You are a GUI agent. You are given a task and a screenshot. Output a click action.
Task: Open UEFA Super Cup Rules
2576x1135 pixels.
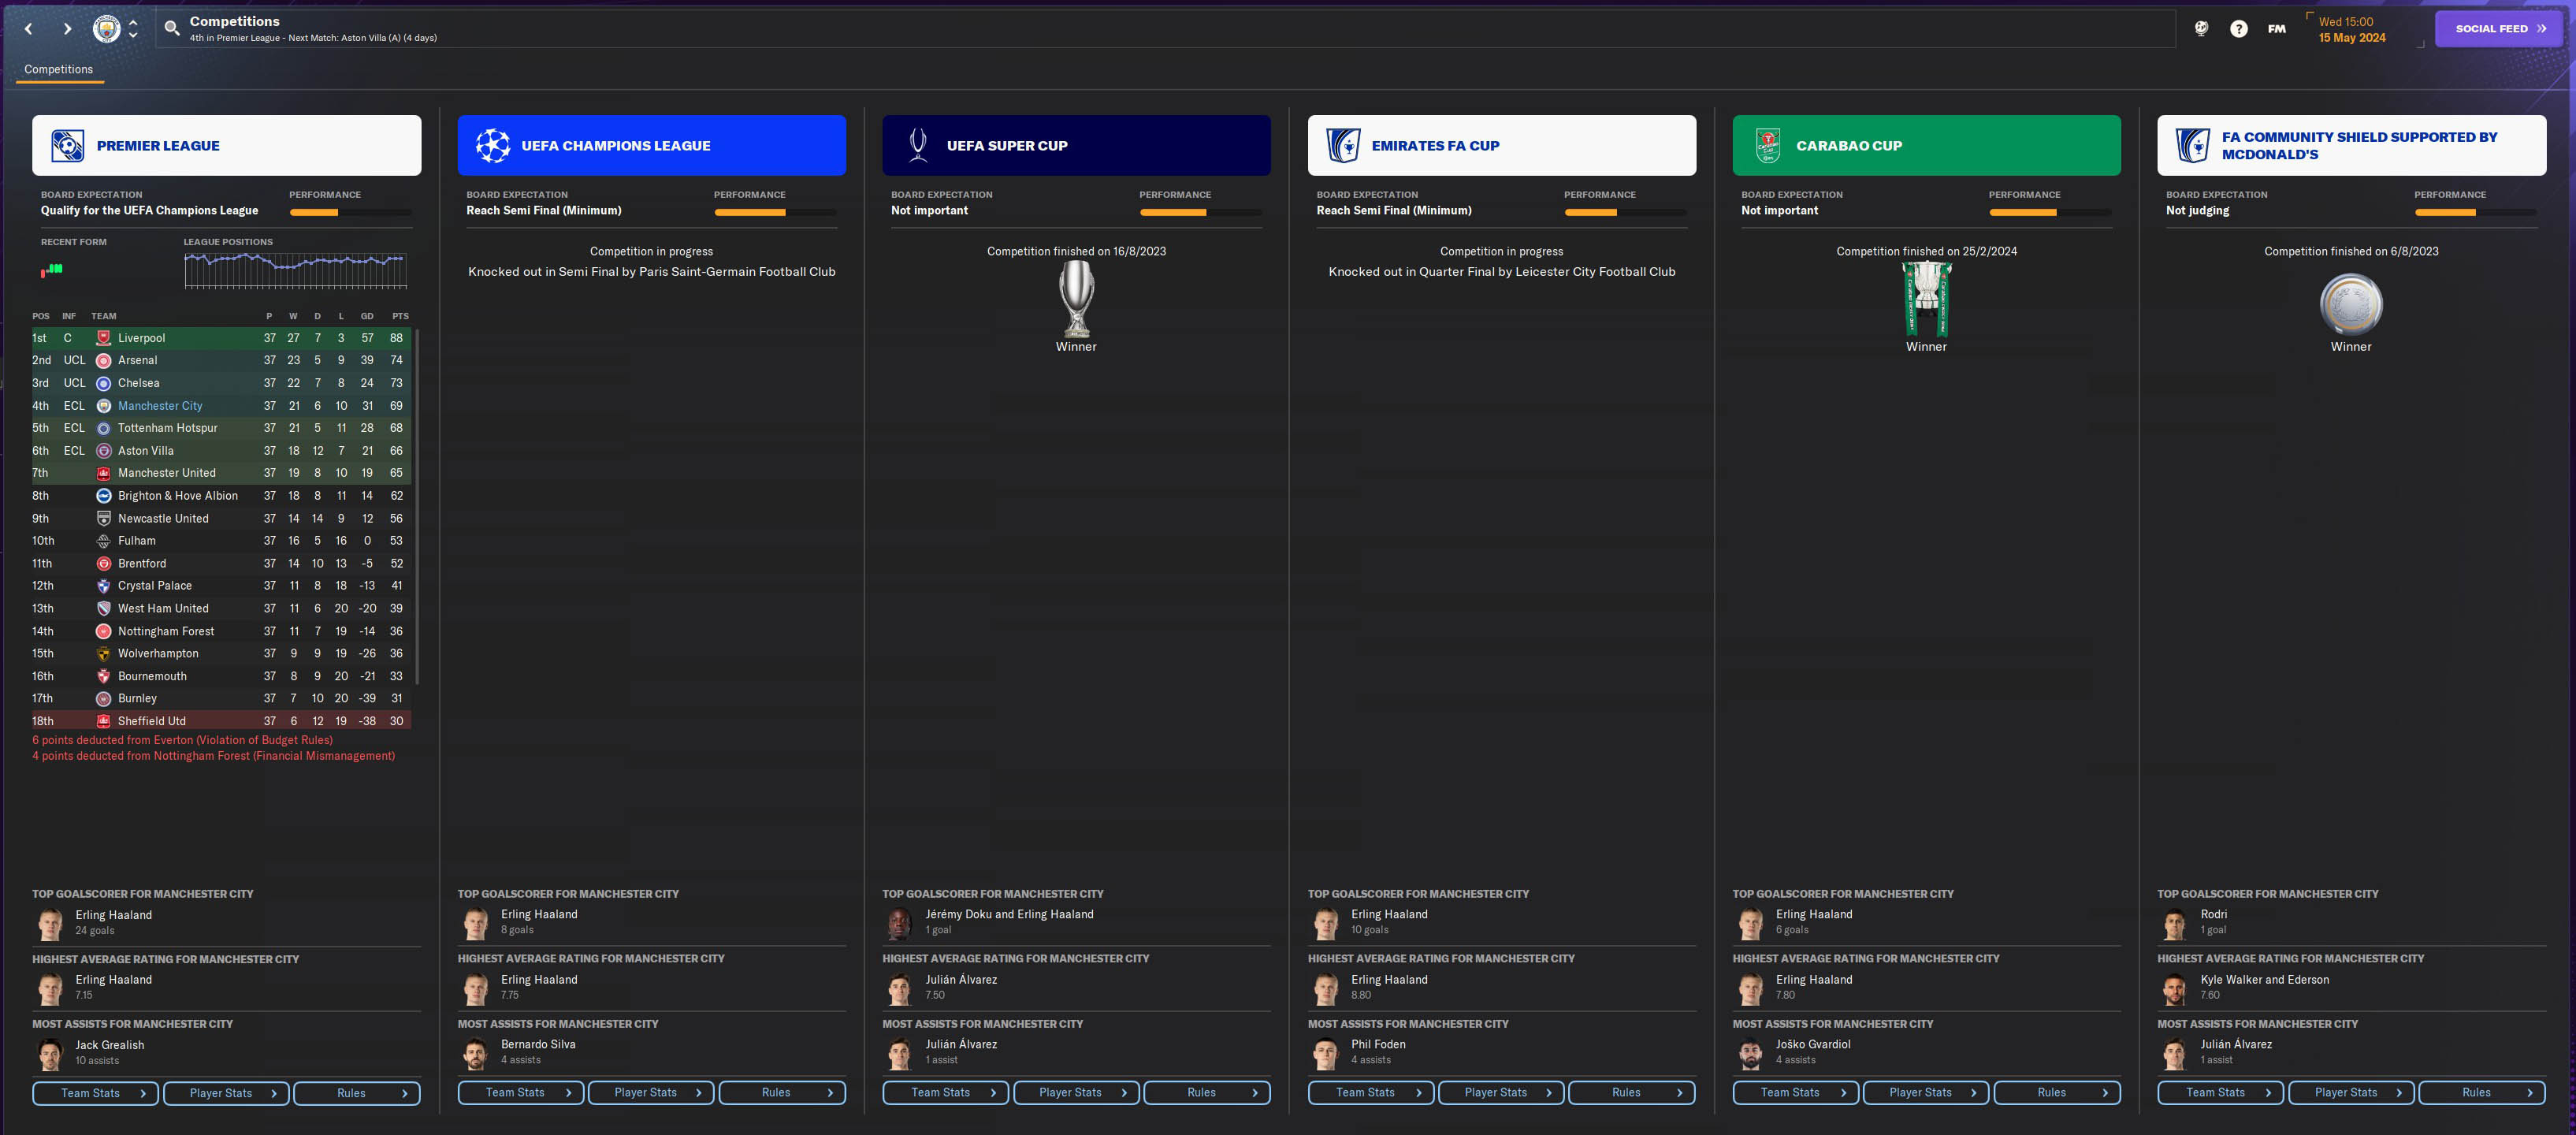click(x=1207, y=1093)
